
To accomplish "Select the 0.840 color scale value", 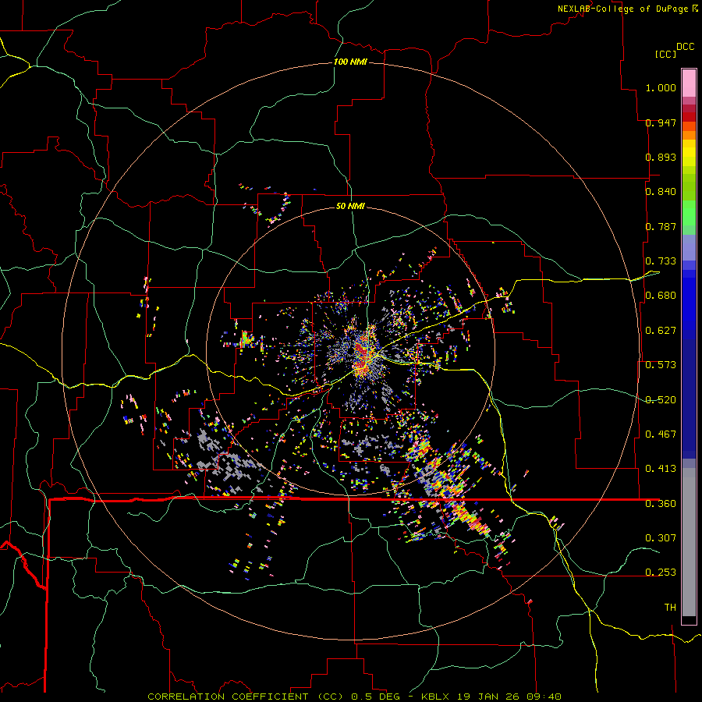I will coord(661,192).
